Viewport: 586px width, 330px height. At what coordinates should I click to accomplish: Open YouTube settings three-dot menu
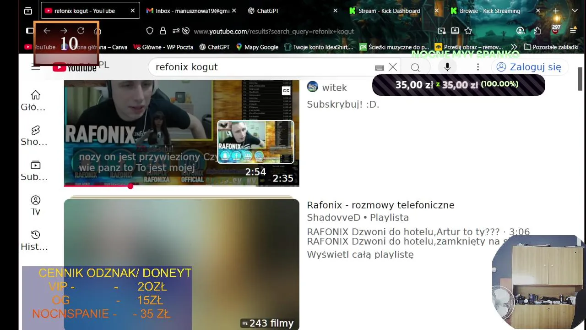tap(477, 67)
